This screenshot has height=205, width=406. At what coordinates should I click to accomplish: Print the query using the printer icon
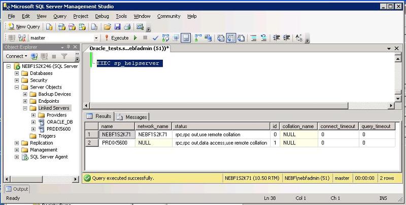127,27
